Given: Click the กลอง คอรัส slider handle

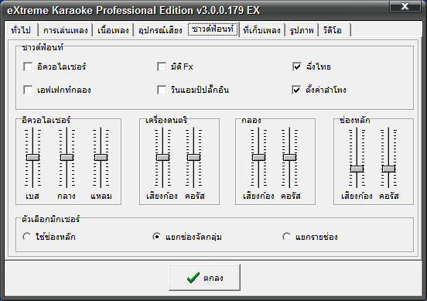Looking at the screenshot, I should coord(290,157).
